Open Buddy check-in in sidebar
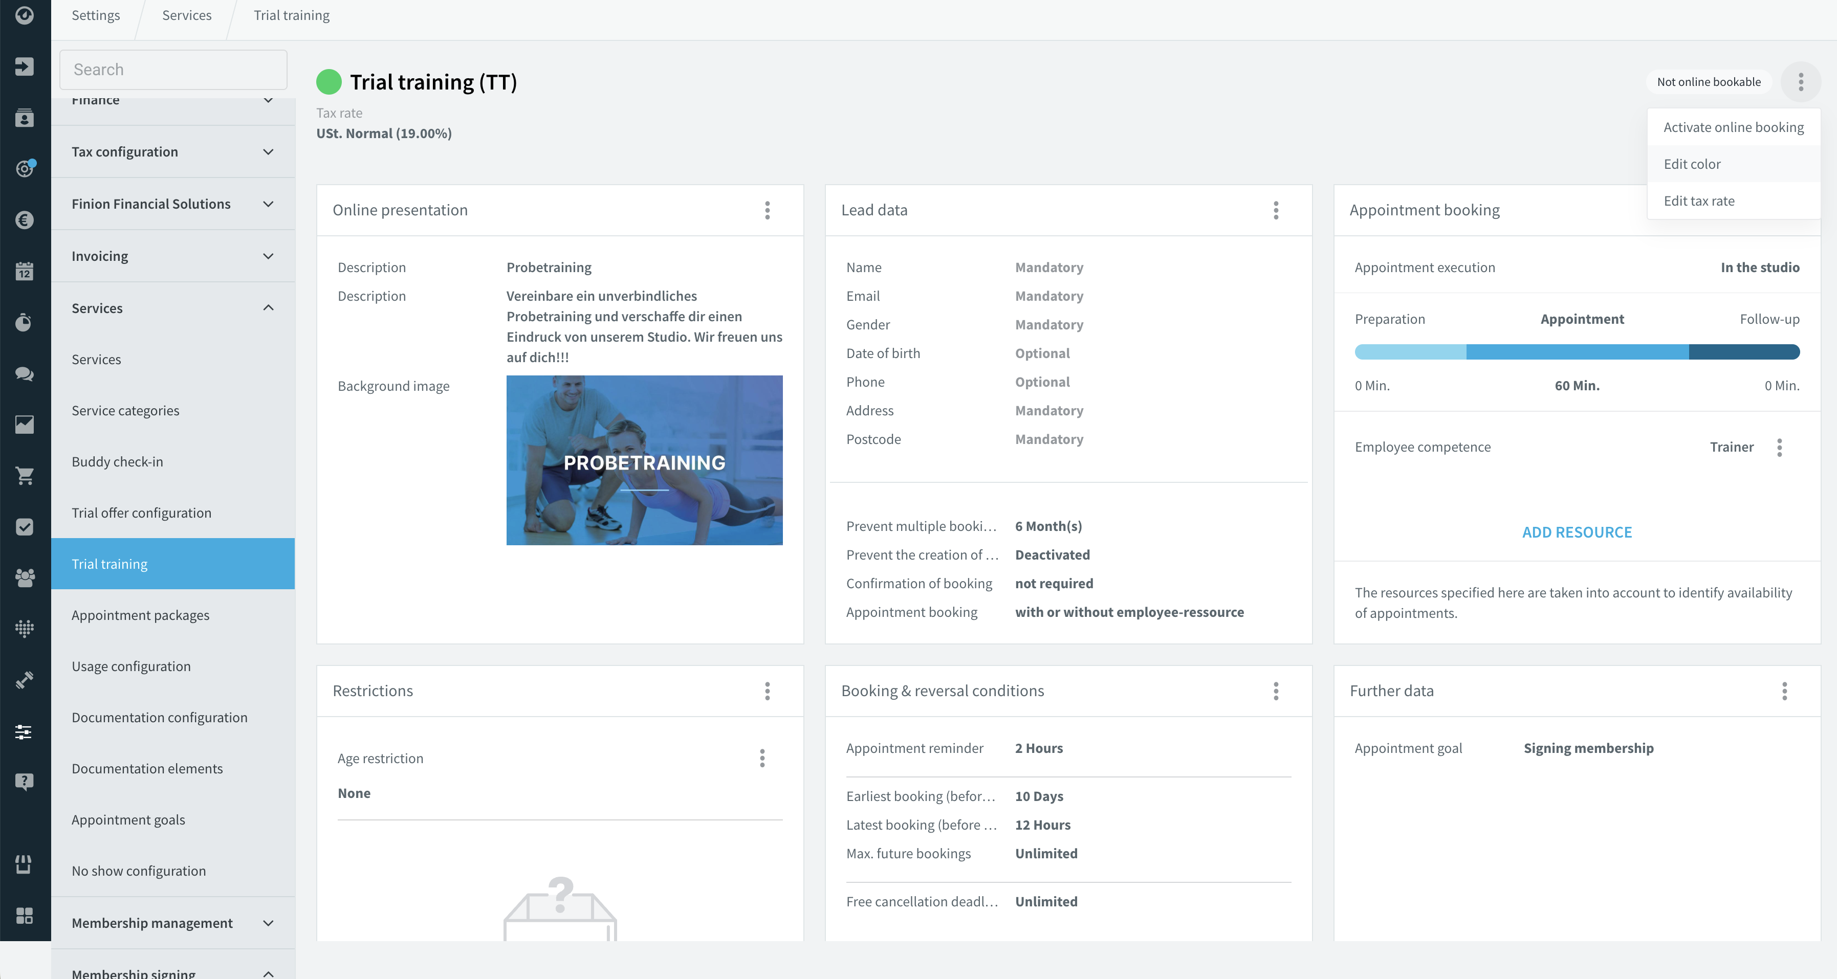This screenshot has height=979, width=1837. tap(173, 462)
